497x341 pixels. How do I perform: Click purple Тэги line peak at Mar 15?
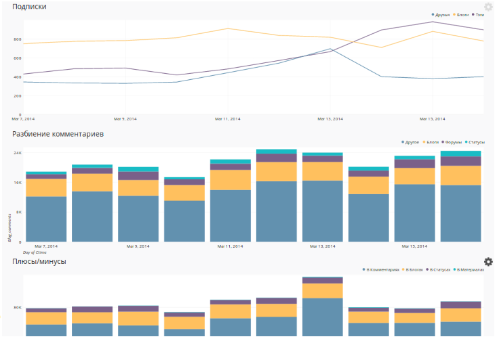pyautogui.click(x=433, y=22)
